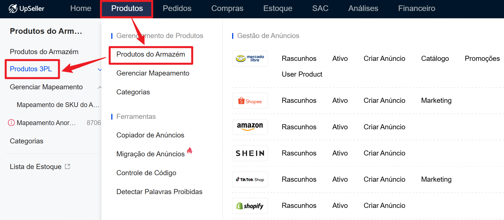Screen dimensions: 504x220
Task: Expand the Produtos 3PL chevron
Action: pos(99,70)
